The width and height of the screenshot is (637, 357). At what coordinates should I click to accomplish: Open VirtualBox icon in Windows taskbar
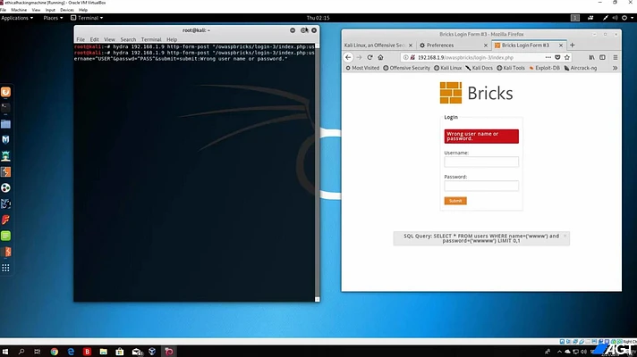point(152,352)
